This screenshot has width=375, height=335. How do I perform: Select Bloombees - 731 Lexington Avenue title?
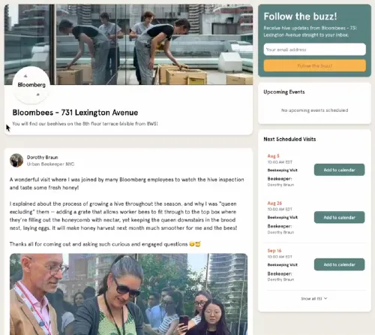coord(75,113)
